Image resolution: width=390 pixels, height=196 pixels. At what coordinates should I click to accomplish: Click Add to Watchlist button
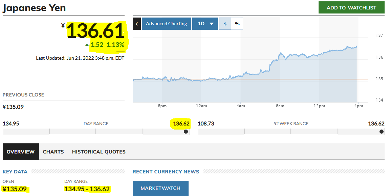(x=351, y=7)
